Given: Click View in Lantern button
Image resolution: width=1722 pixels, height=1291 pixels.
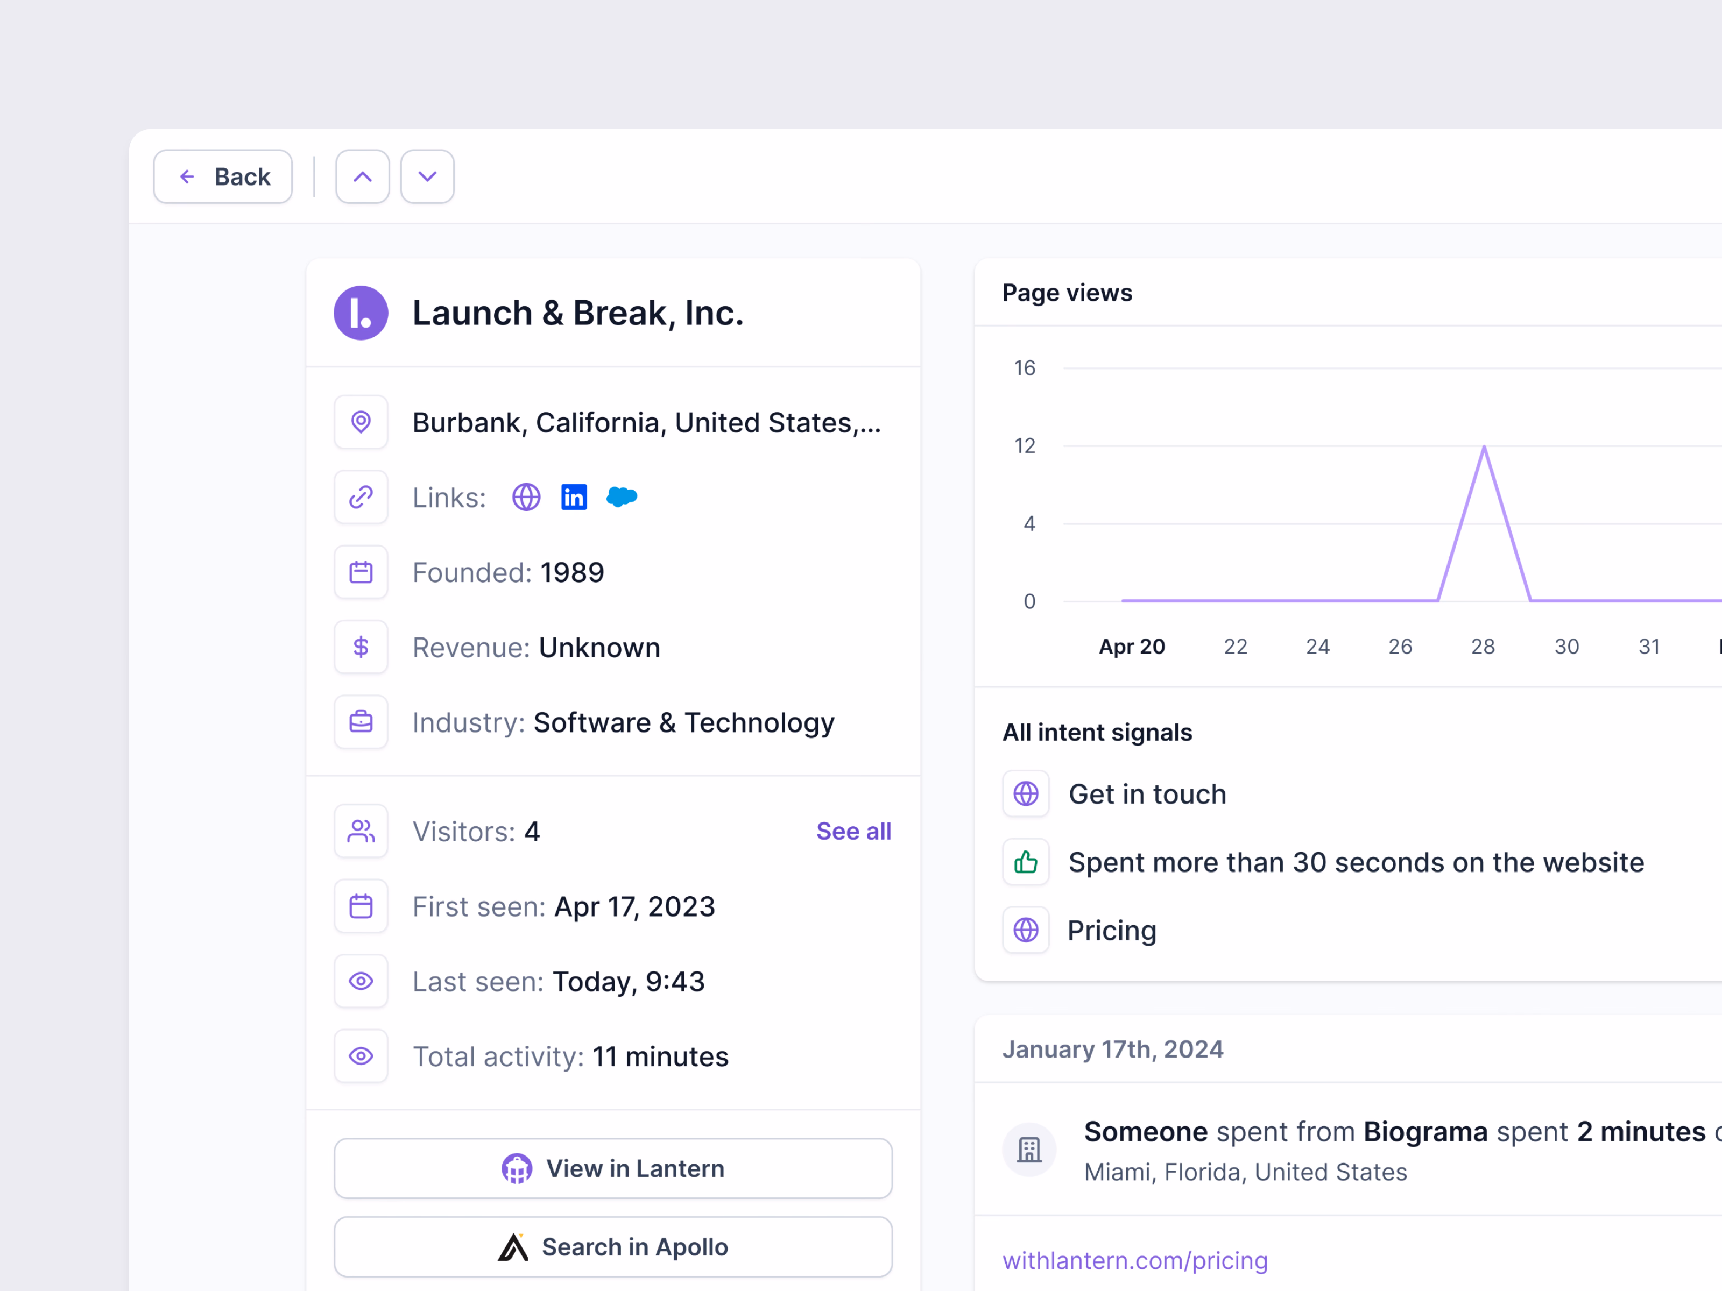Looking at the screenshot, I should point(613,1168).
